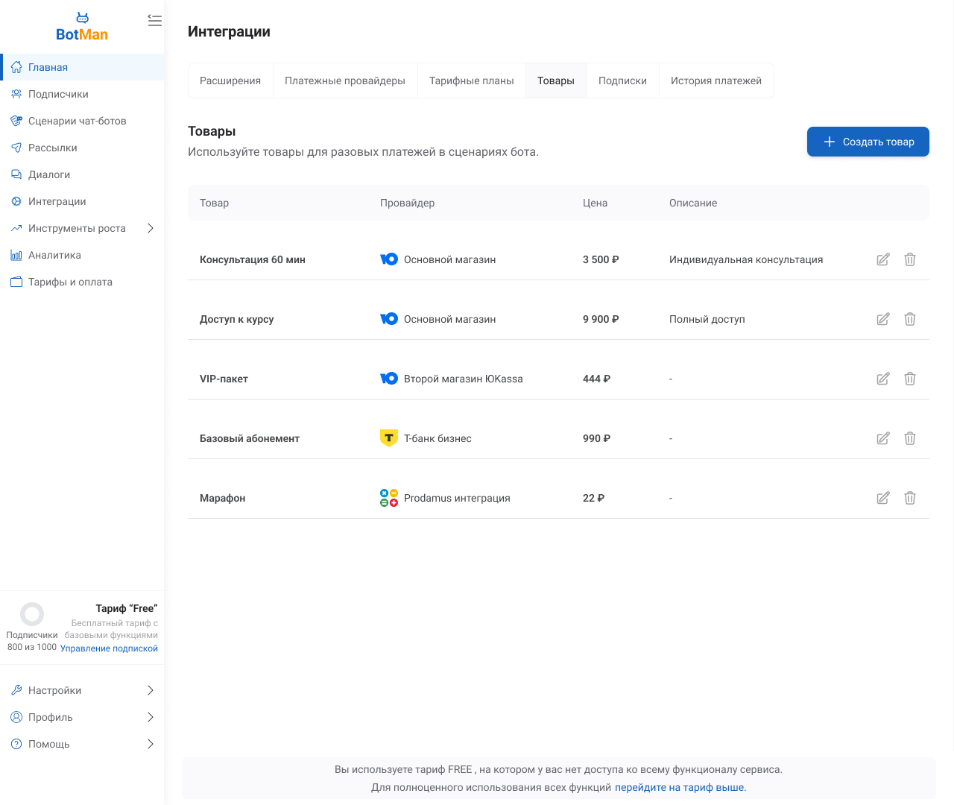The height and width of the screenshot is (805, 954).
Task: Expand the Помощь menu arrow
Action: (150, 744)
